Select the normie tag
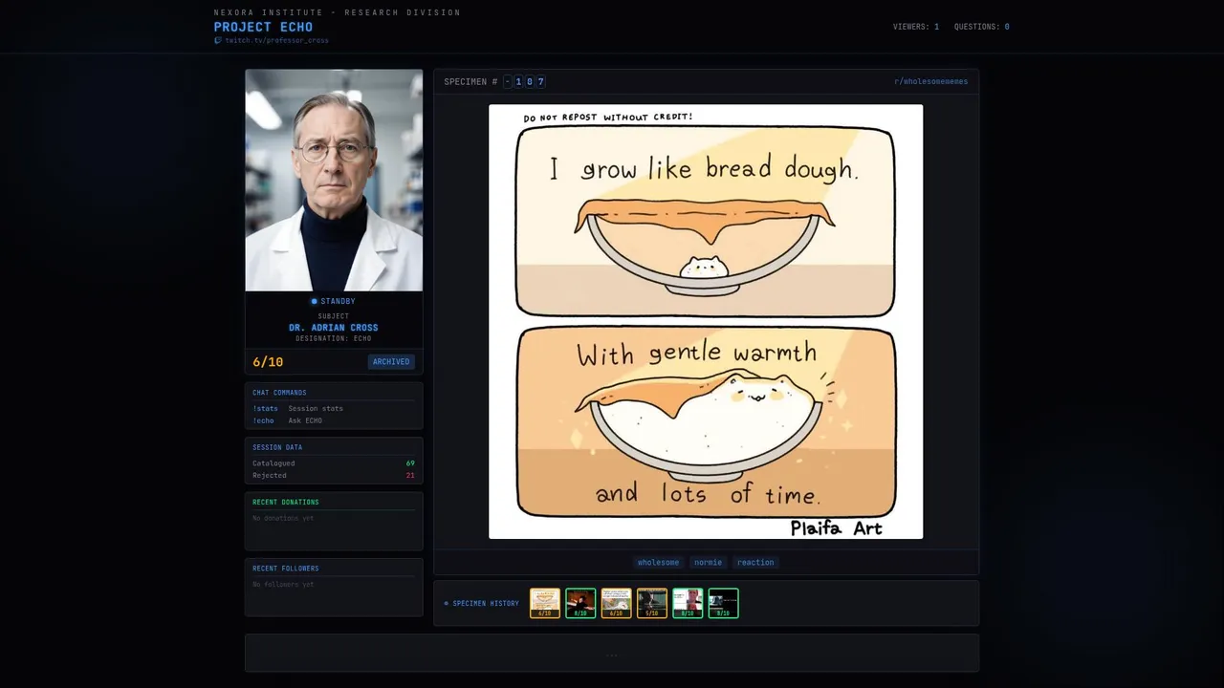The image size is (1224, 688). click(708, 563)
